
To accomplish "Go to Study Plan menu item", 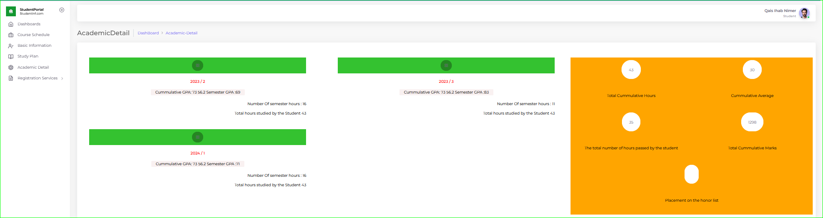I will point(28,56).
